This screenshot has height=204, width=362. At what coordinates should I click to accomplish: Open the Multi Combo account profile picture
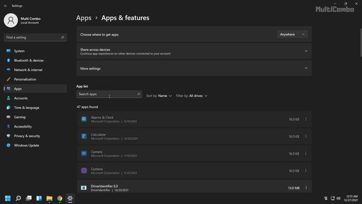pos(11,20)
